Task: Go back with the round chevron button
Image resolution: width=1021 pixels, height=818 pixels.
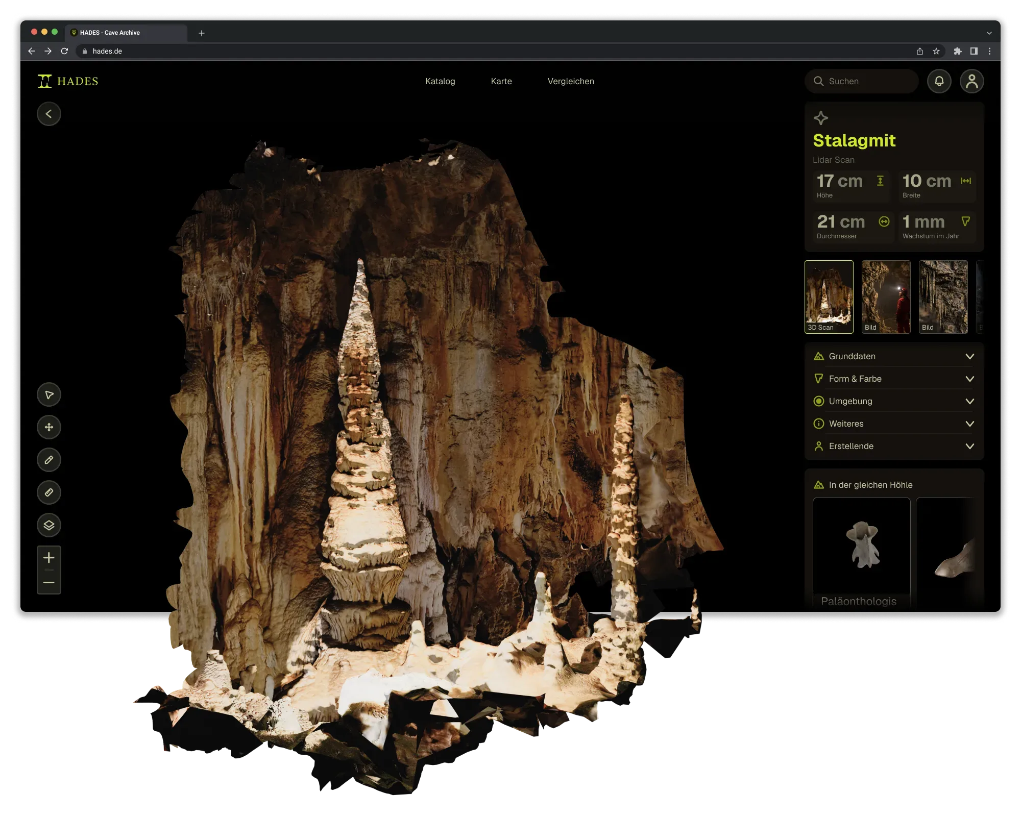Action: click(x=49, y=114)
